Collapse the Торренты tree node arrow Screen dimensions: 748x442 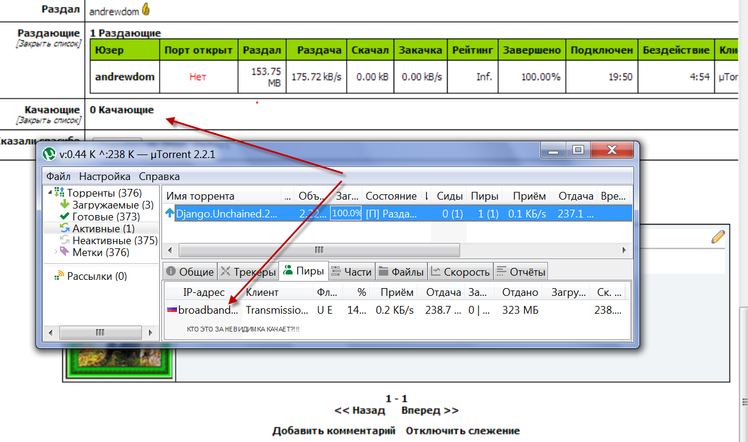coord(50,192)
